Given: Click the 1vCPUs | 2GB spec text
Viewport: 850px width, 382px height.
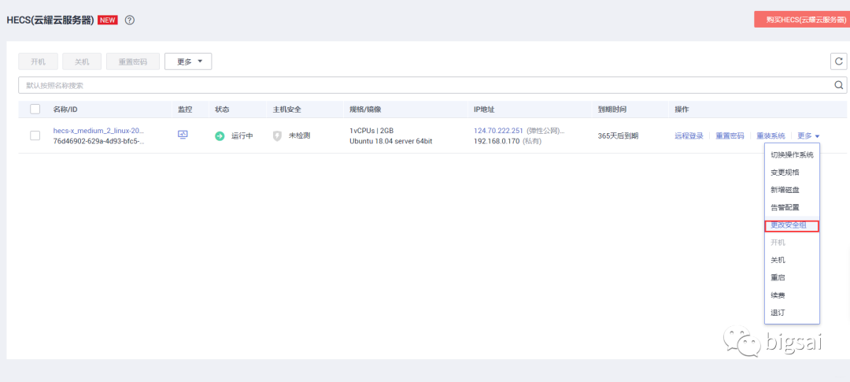Looking at the screenshot, I should [371, 131].
